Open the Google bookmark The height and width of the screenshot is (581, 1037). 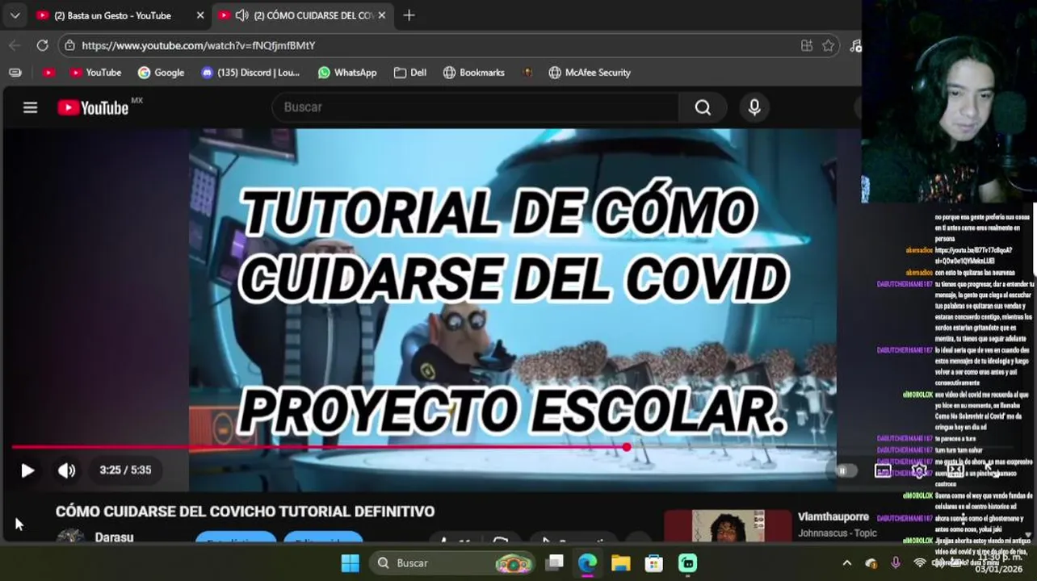161,73
